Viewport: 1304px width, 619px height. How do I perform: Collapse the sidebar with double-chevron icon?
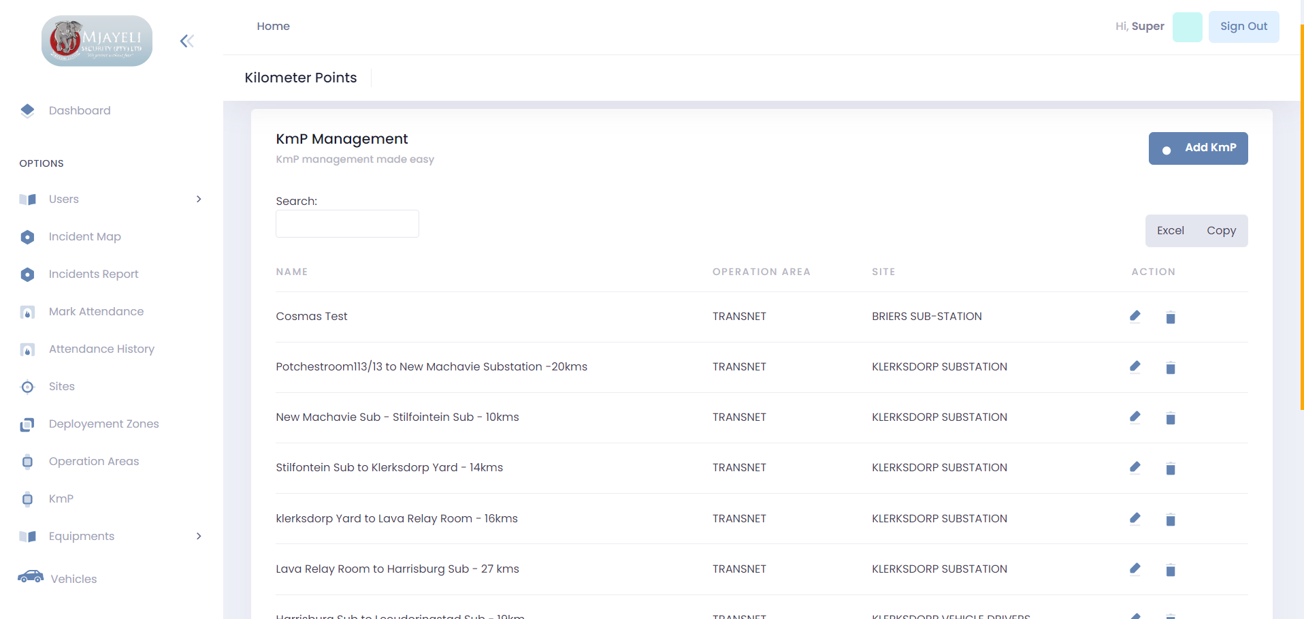(186, 41)
